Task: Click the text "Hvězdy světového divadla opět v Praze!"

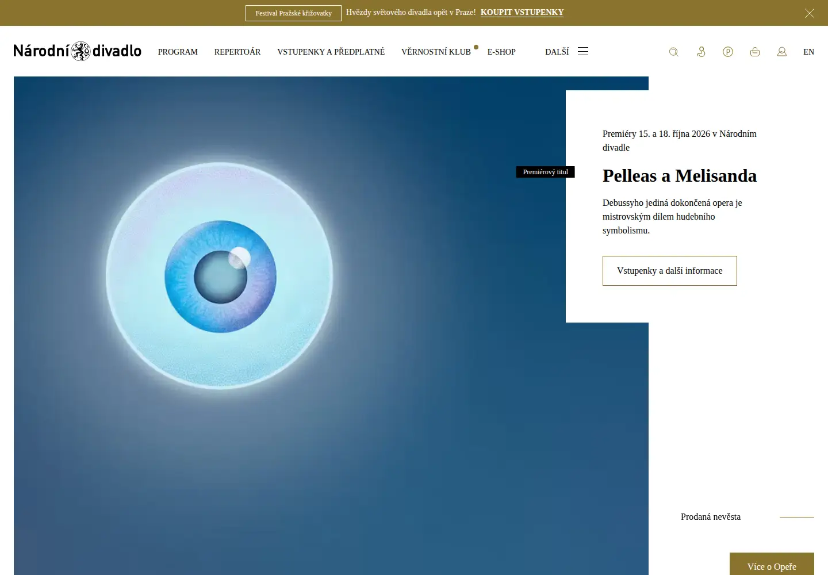Action: [x=411, y=13]
